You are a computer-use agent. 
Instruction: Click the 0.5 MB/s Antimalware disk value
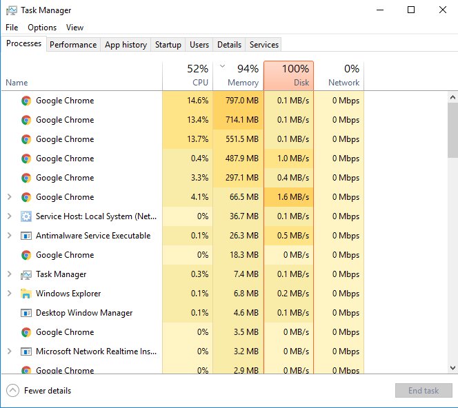point(293,236)
